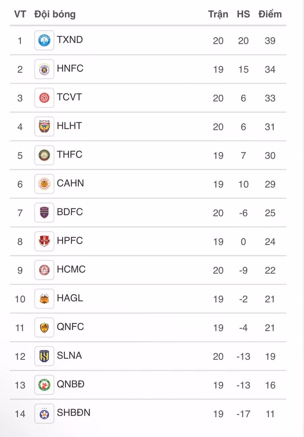Click TXND's 39 points value
This screenshot has height=437, width=304.
point(270,41)
